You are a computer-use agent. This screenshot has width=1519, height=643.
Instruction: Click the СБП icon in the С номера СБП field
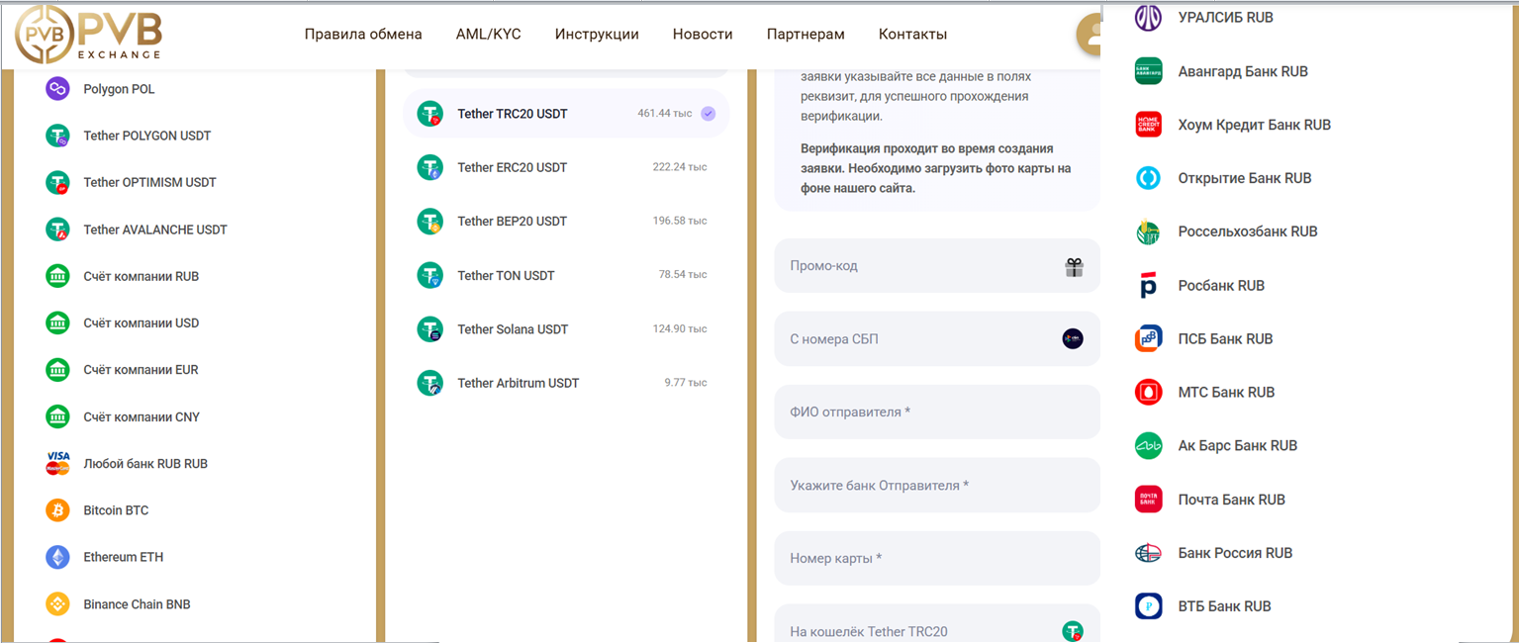click(x=1073, y=339)
